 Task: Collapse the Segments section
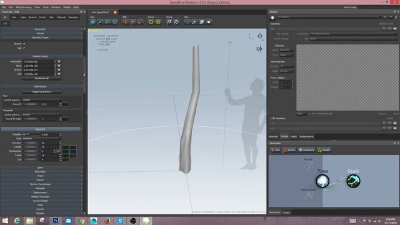(41, 129)
